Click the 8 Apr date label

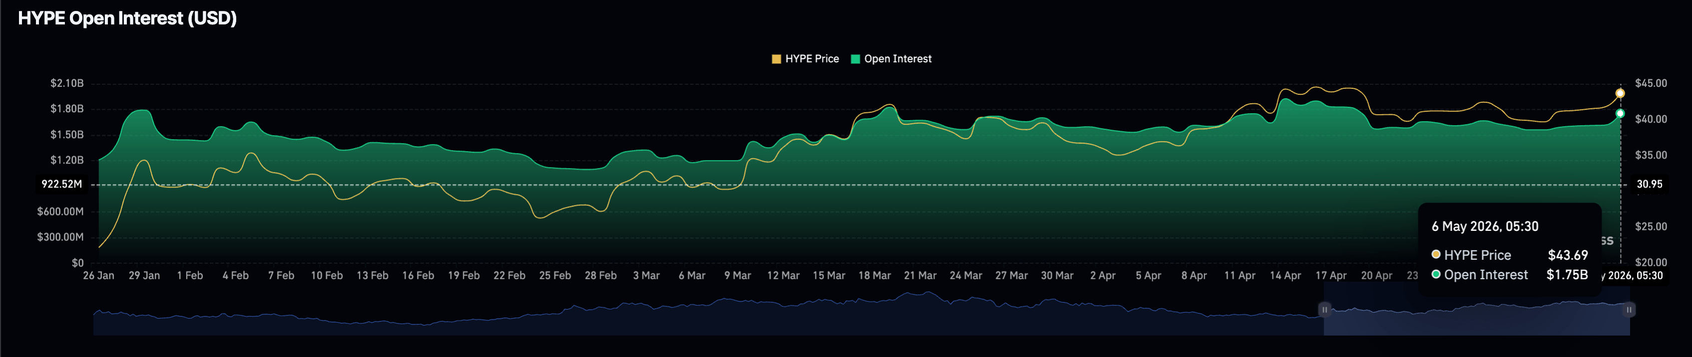pyautogui.click(x=1194, y=276)
